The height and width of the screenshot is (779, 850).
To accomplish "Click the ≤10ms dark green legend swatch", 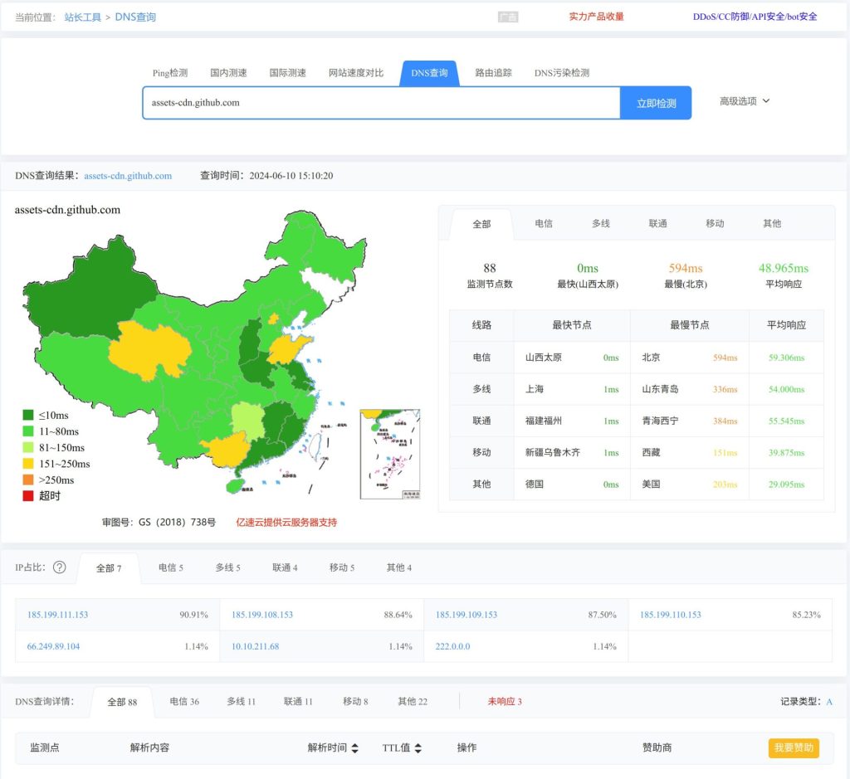I will [28, 415].
